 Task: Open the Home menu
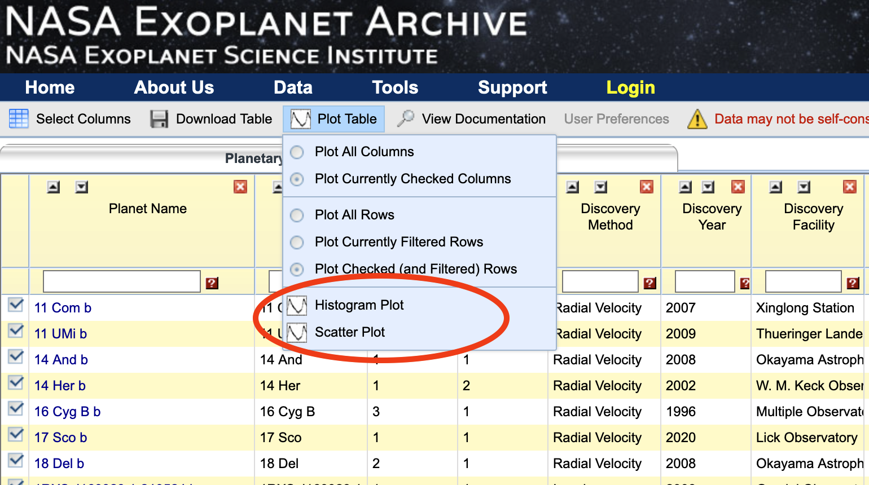click(50, 87)
